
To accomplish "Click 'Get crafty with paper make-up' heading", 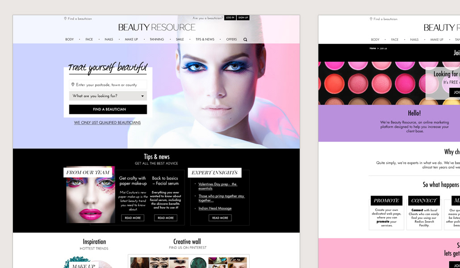I will pyautogui.click(x=133, y=181).
